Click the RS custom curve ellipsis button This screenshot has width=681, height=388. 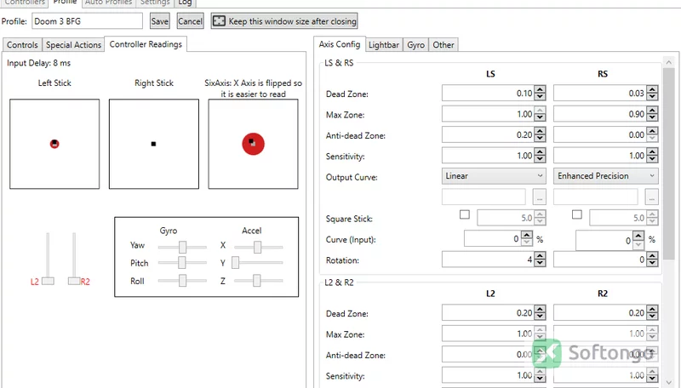tap(651, 197)
